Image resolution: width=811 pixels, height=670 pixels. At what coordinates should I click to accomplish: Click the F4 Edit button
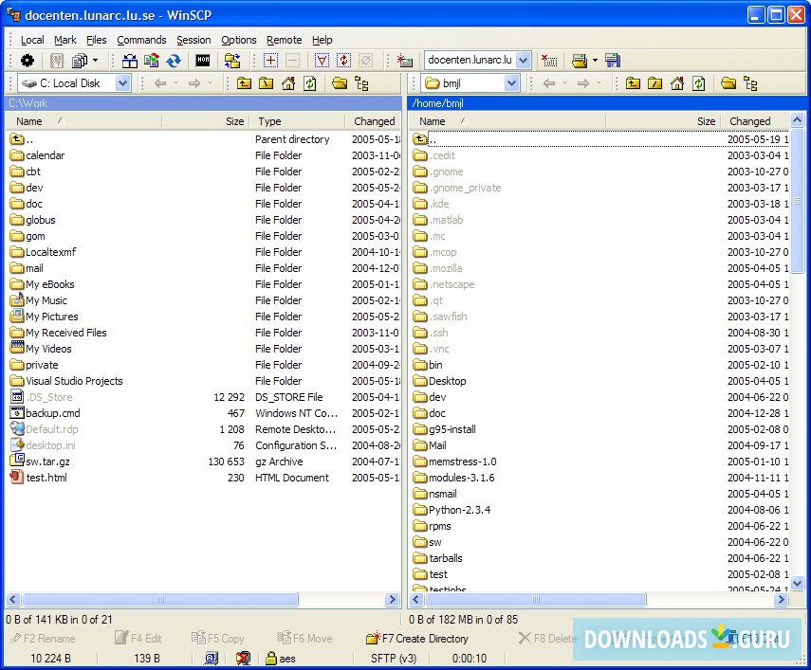(x=138, y=639)
